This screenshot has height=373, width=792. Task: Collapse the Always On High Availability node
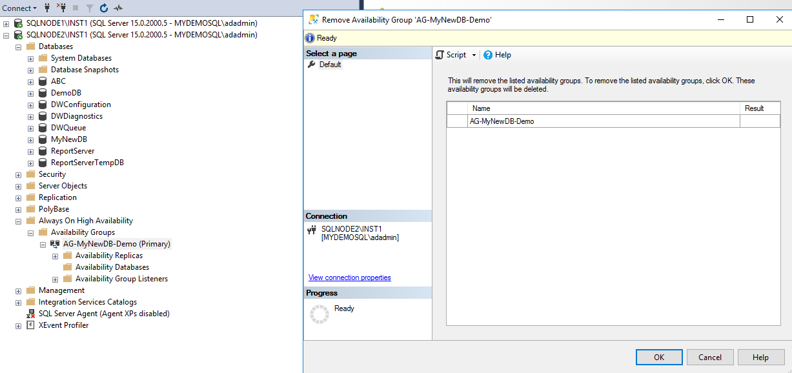(18, 221)
